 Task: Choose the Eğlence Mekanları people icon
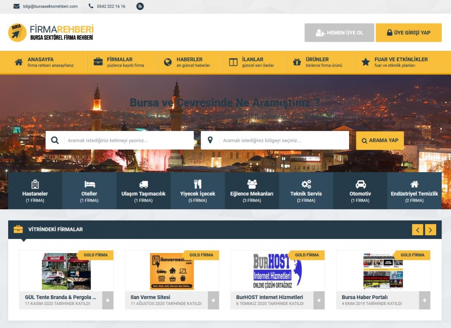pyautogui.click(x=252, y=184)
